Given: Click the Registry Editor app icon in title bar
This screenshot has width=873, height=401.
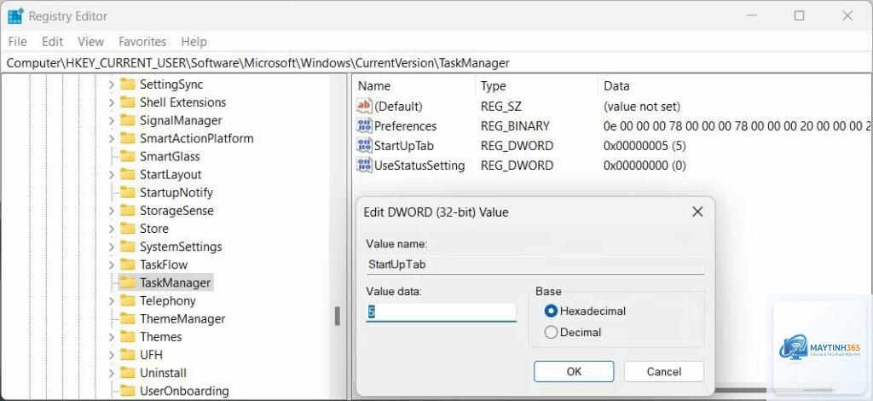Looking at the screenshot, I should click(x=15, y=15).
